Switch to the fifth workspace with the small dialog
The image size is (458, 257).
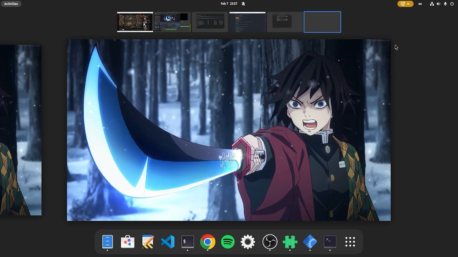pos(285,22)
